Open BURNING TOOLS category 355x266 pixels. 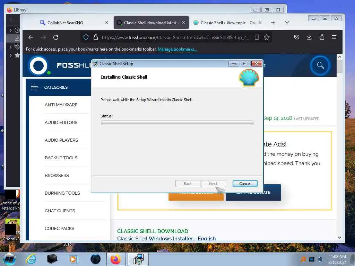pyautogui.click(x=62, y=193)
